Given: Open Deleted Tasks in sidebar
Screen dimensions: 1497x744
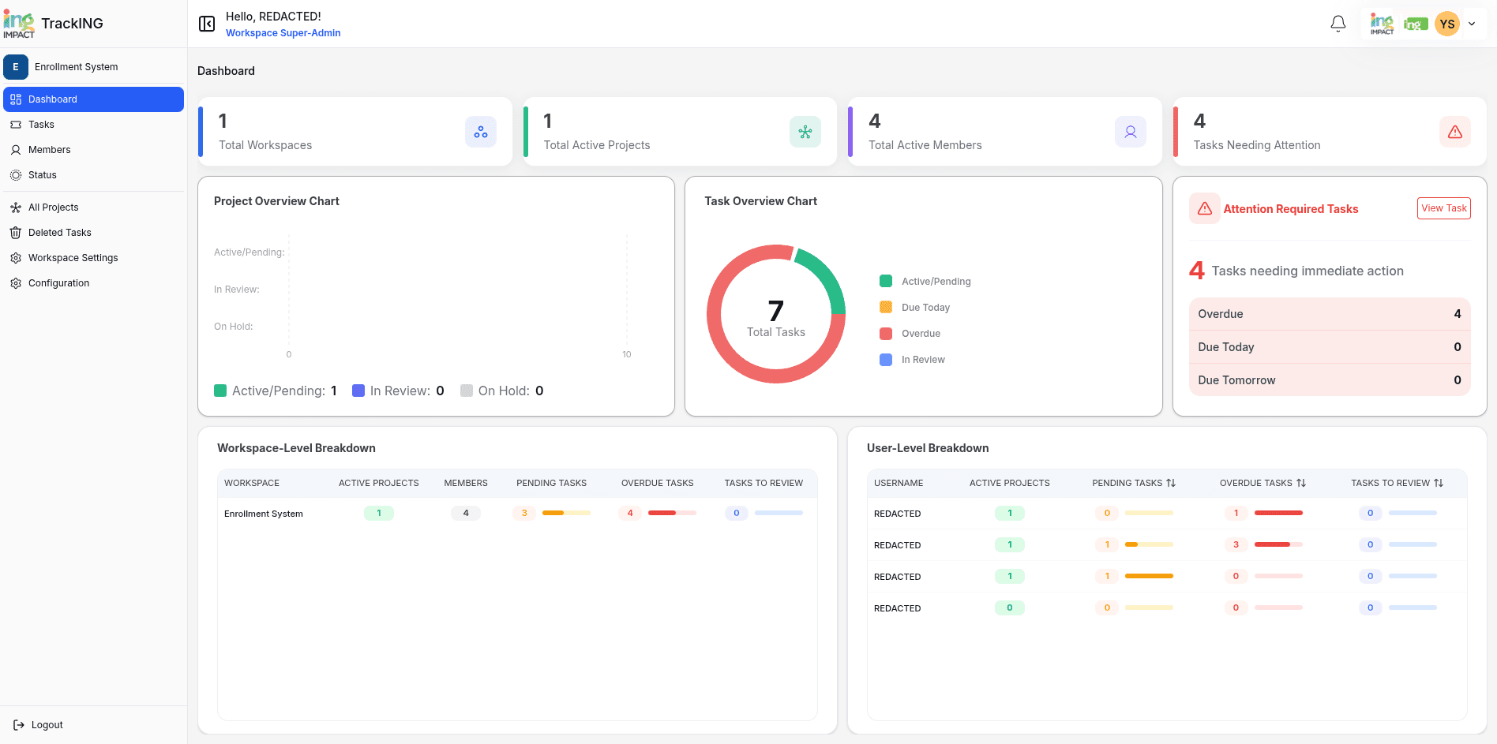Looking at the screenshot, I should (93, 233).
